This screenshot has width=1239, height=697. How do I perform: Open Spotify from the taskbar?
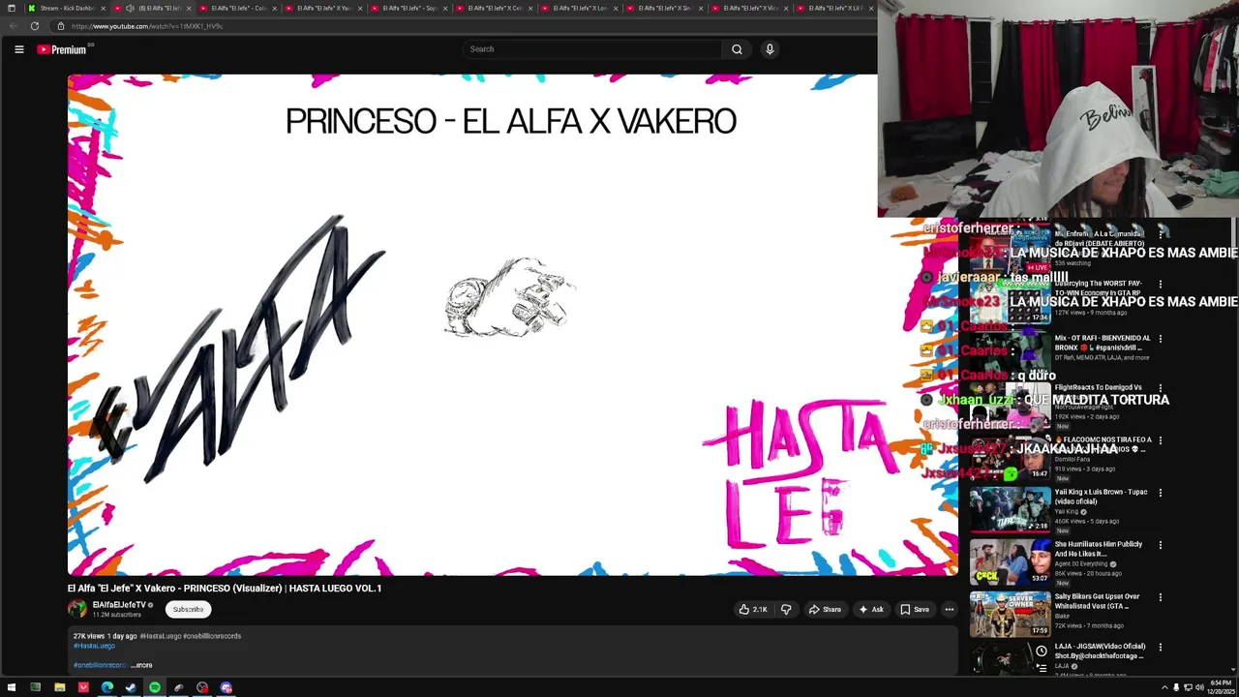pos(155,688)
